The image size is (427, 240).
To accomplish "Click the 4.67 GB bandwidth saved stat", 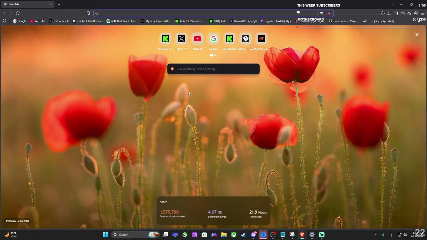I will 217,214.
